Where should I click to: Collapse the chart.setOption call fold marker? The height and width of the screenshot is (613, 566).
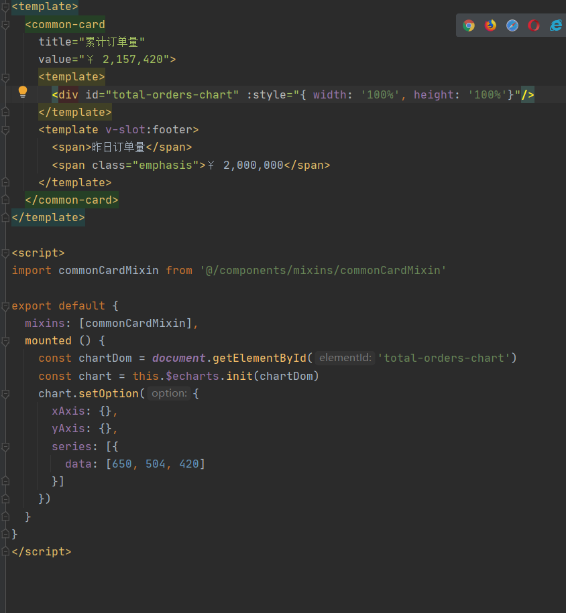pyautogui.click(x=5, y=394)
